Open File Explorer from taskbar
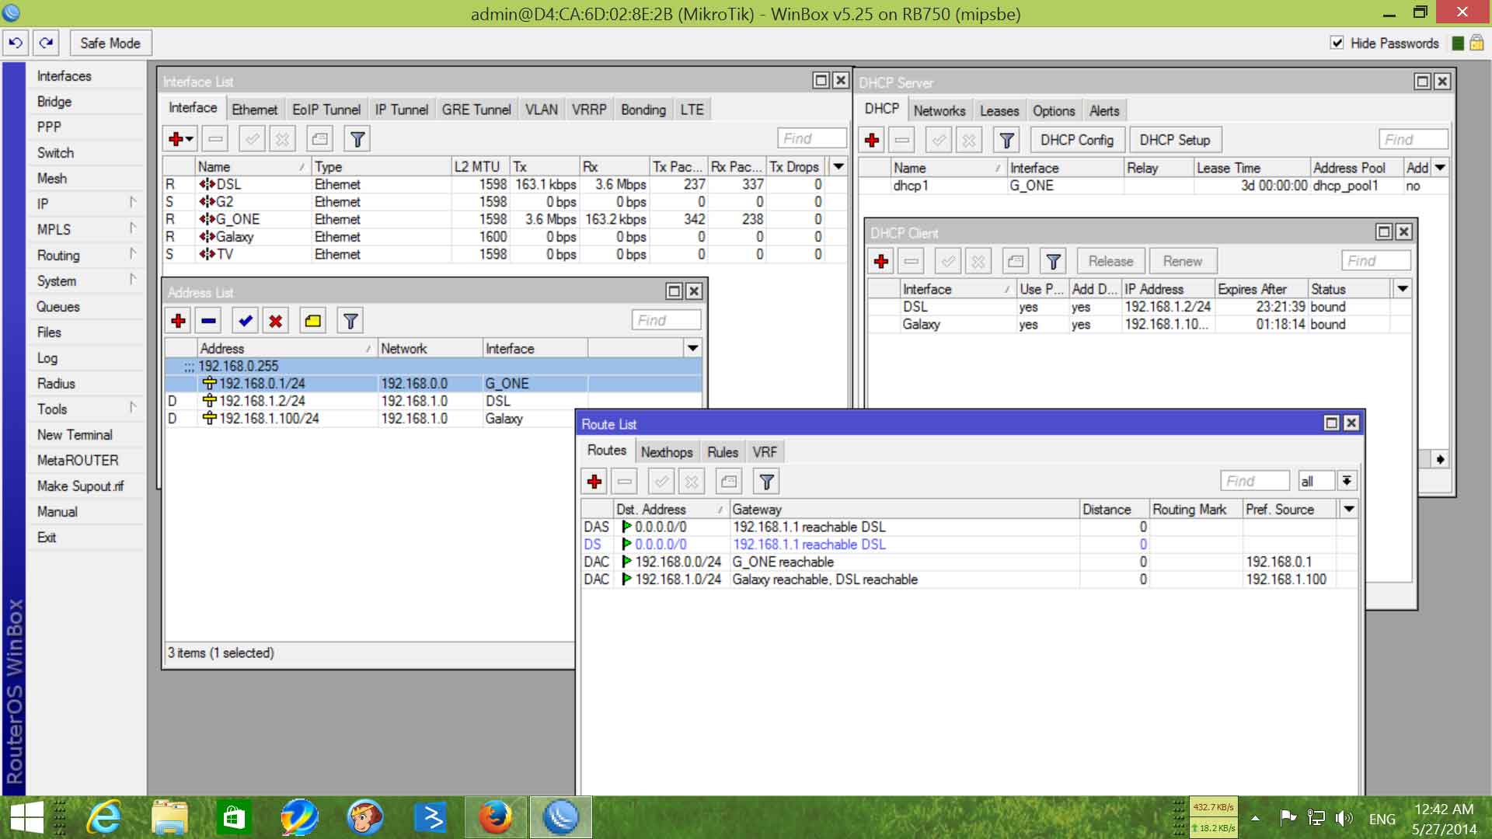The width and height of the screenshot is (1492, 839). 169,818
